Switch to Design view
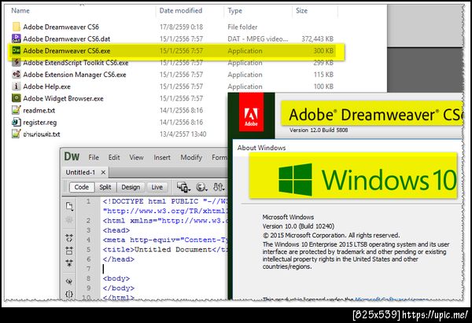472x323 pixels. (131, 187)
